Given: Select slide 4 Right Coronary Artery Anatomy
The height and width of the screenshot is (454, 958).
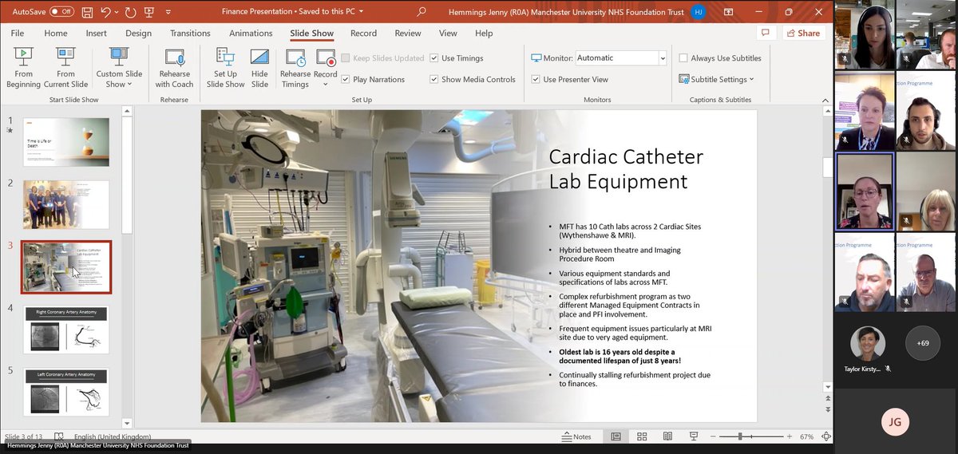Looking at the screenshot, I should 66,330.
